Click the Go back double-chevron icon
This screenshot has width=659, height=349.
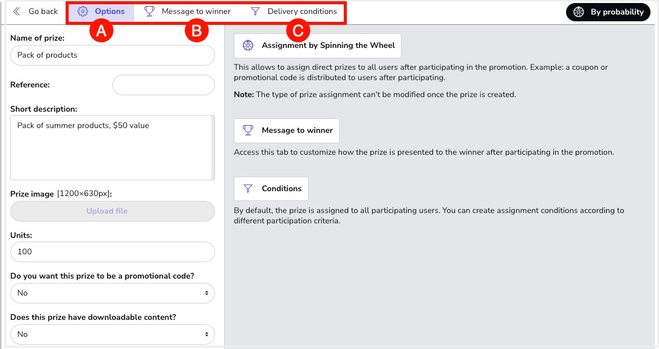16,12
